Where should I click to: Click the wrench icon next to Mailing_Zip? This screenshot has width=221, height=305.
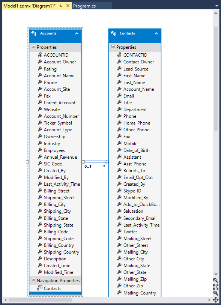point(119,279)
